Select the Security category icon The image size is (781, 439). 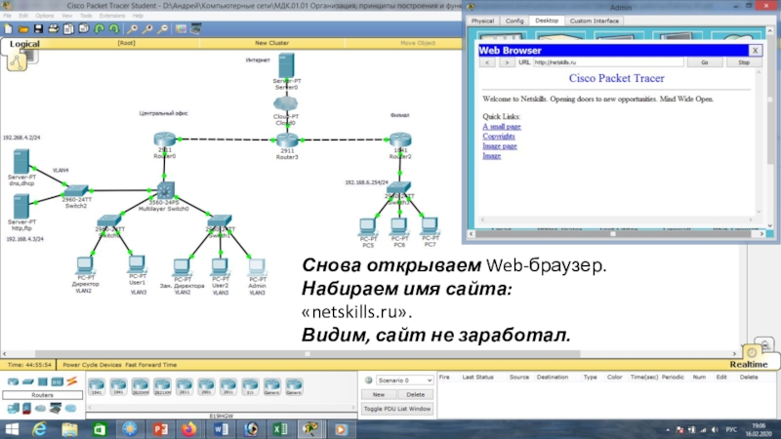click(27, 409)
